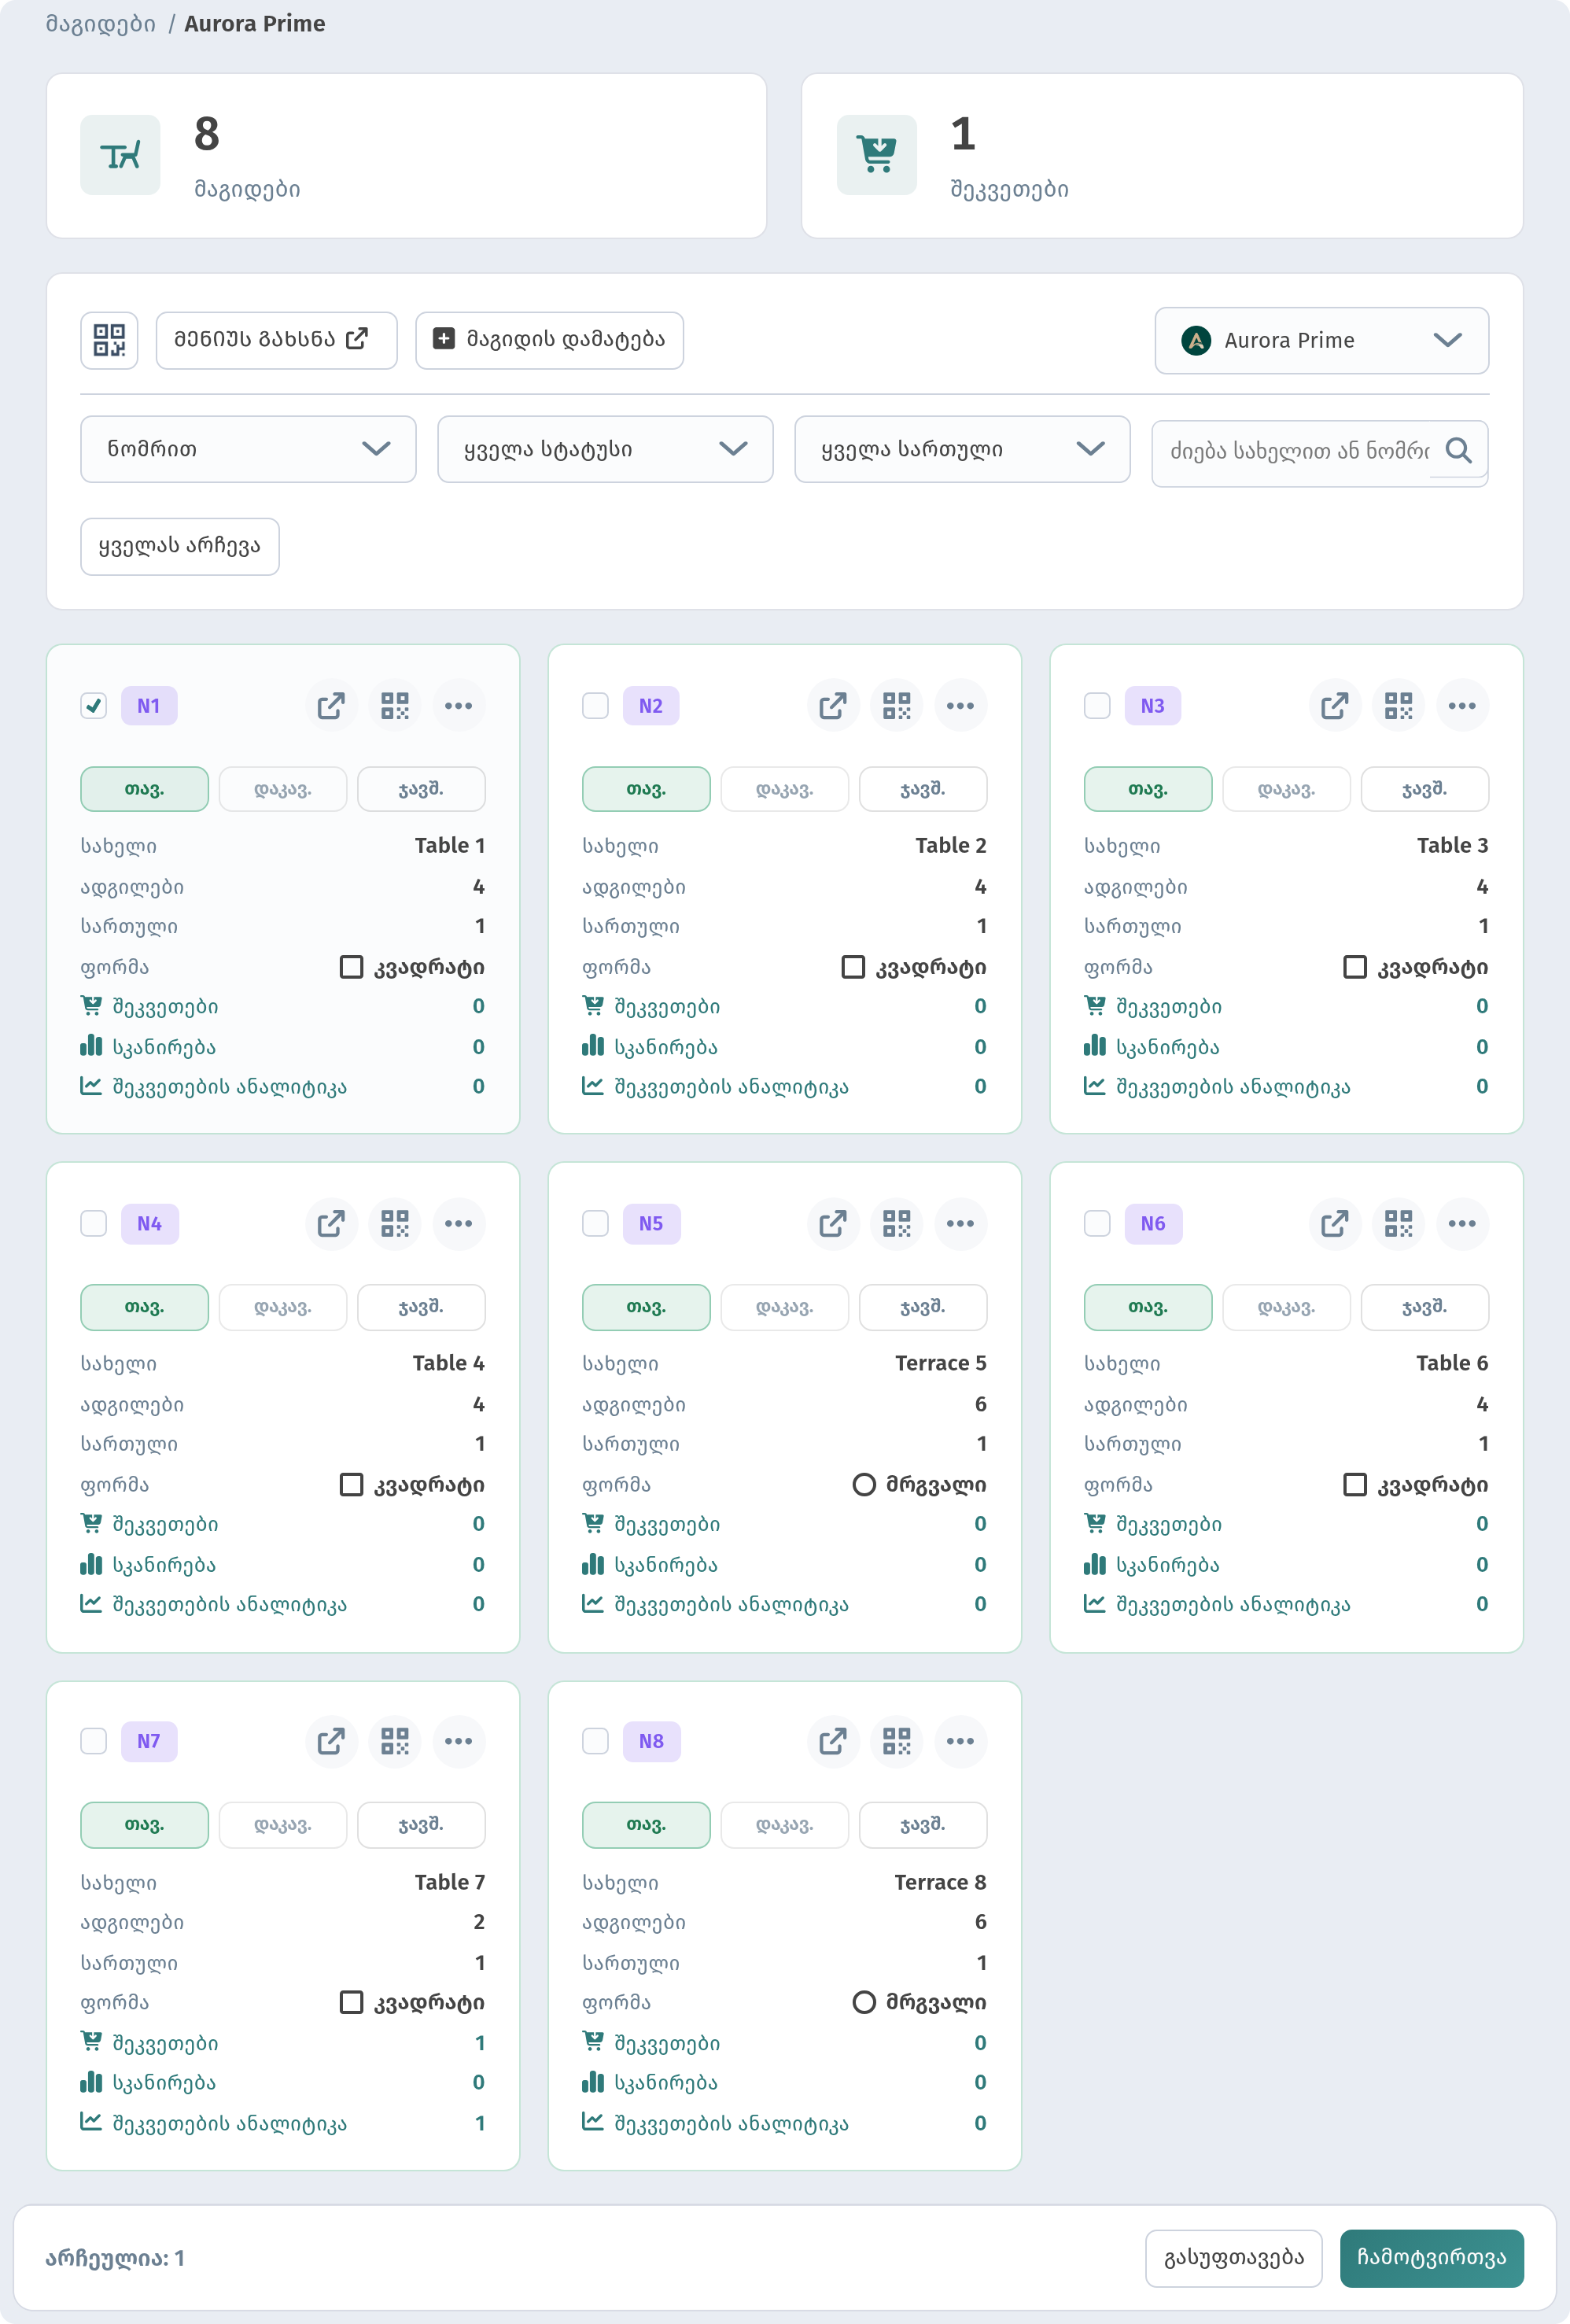Open more options menu for N8
Screen dimensions: 1570x2324
(x=961, y=1742)
